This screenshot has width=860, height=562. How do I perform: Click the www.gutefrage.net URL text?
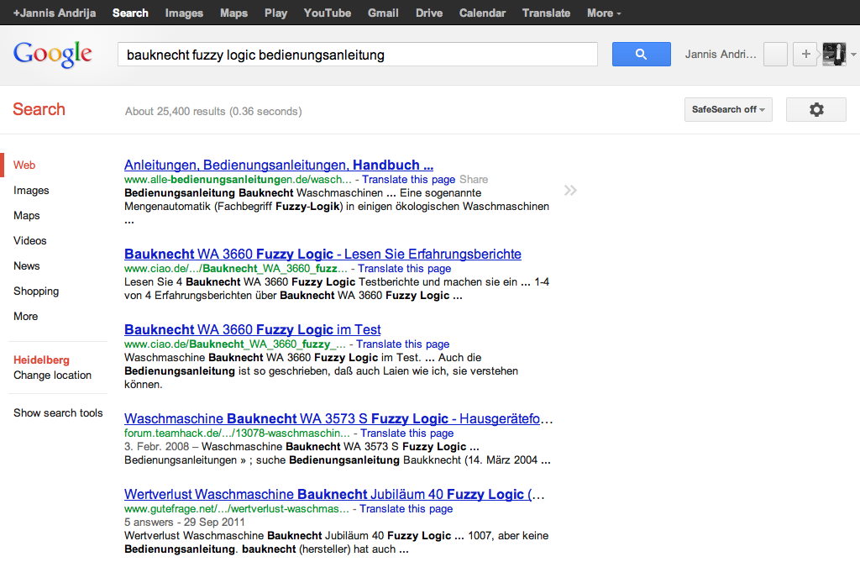[236, 509]
